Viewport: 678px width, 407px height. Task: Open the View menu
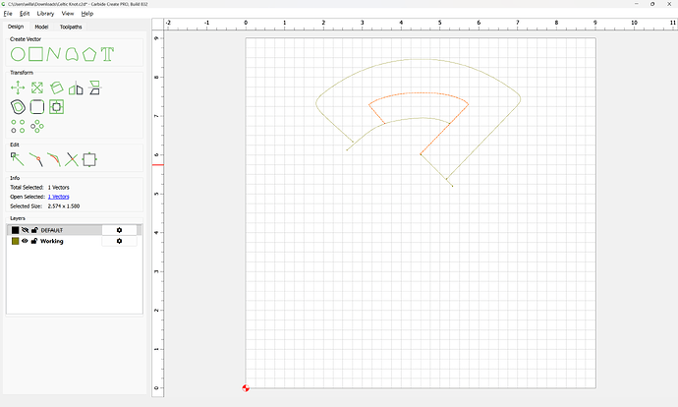click(x=68, y=14)
